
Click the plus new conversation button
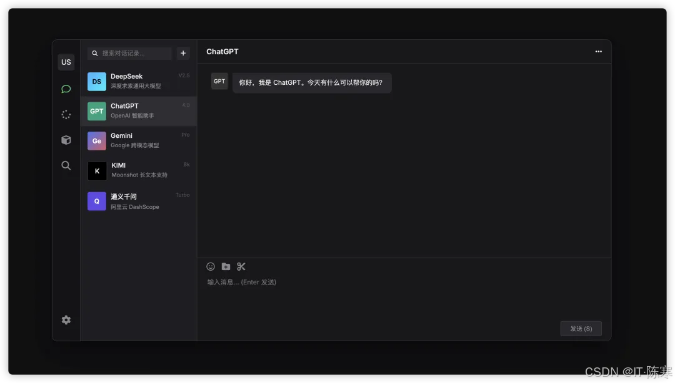point(183,53)
